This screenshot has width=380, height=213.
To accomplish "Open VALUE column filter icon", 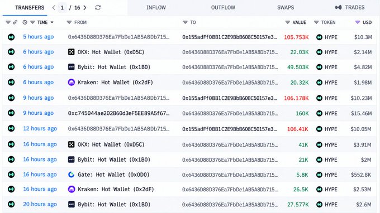I will (288, 22).
